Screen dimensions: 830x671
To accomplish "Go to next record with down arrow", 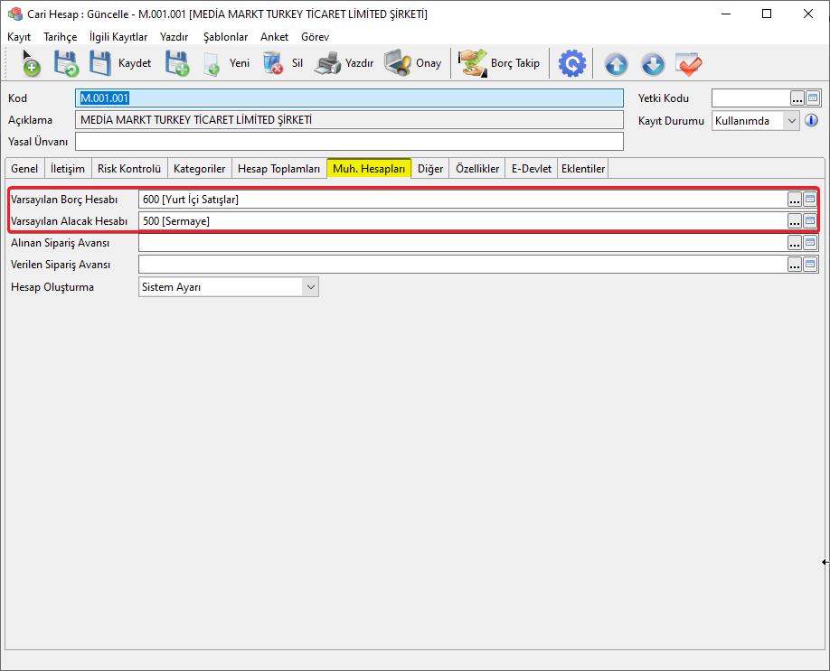I will pyautogui.click(x=653, y=64).
